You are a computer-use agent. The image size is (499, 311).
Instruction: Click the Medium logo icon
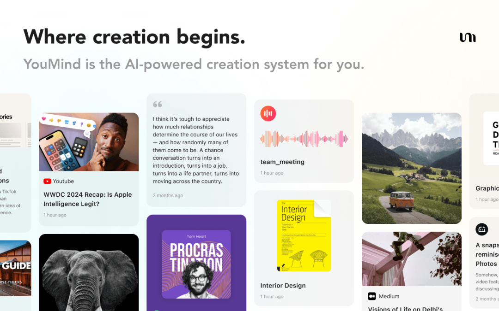pos(371,296)
